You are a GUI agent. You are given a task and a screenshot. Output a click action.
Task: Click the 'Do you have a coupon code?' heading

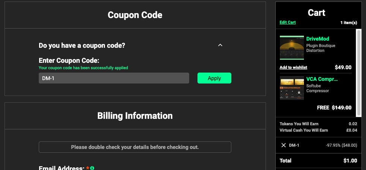(82, 45)
